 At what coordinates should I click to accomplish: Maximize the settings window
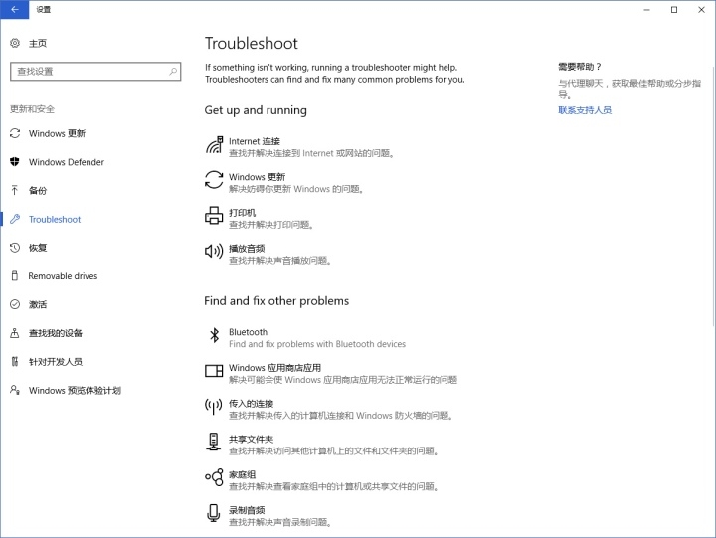(674, 10)
